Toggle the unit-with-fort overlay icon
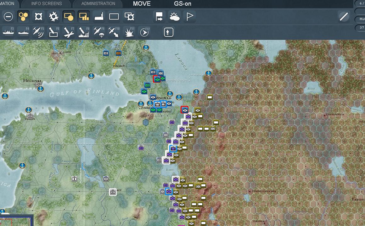This screenshot has height=226, width=365. [129, 17]
